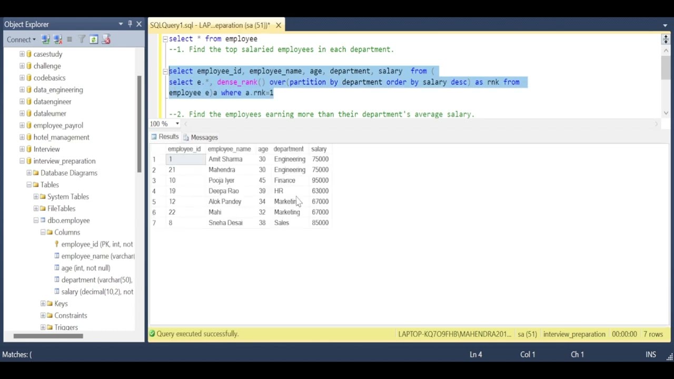Open the 100 % zoom dropdown
The image size is (674, 379).
tap(177, 124)
